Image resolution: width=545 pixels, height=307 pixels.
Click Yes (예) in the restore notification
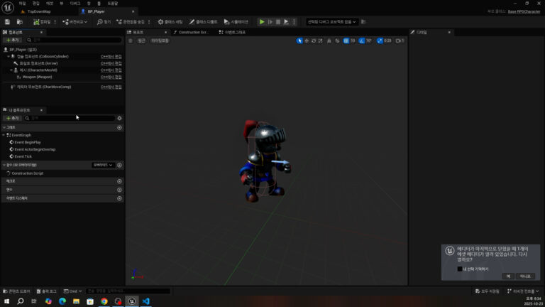508,276
